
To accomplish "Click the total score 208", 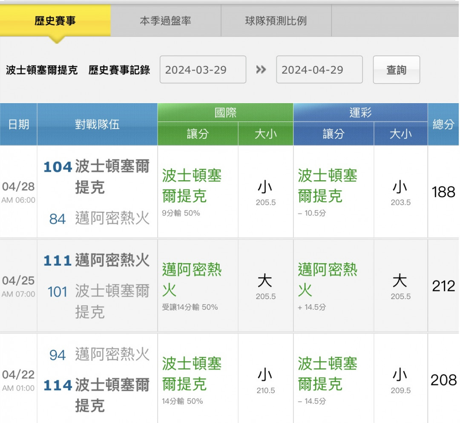I will tap(443, 380).
